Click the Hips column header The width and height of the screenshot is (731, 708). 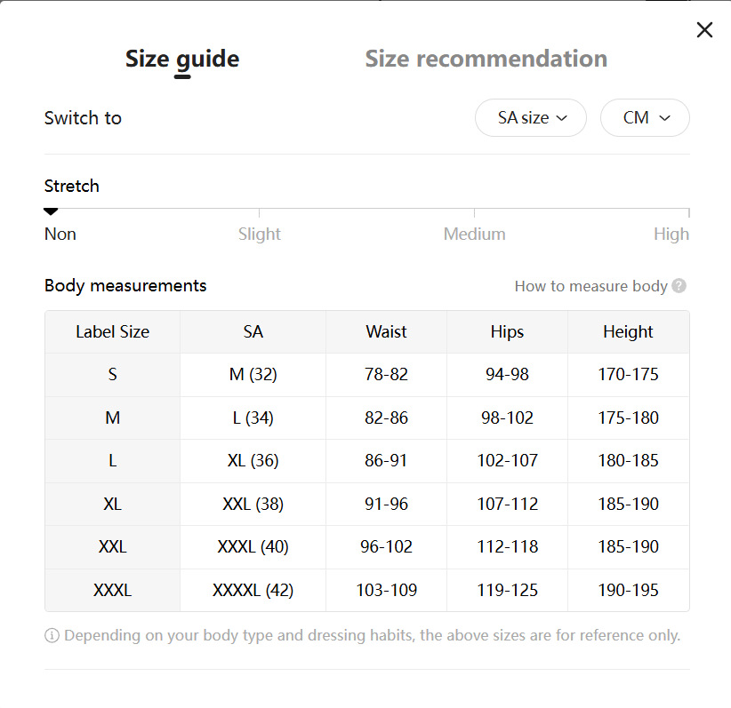tap(507, 332)
